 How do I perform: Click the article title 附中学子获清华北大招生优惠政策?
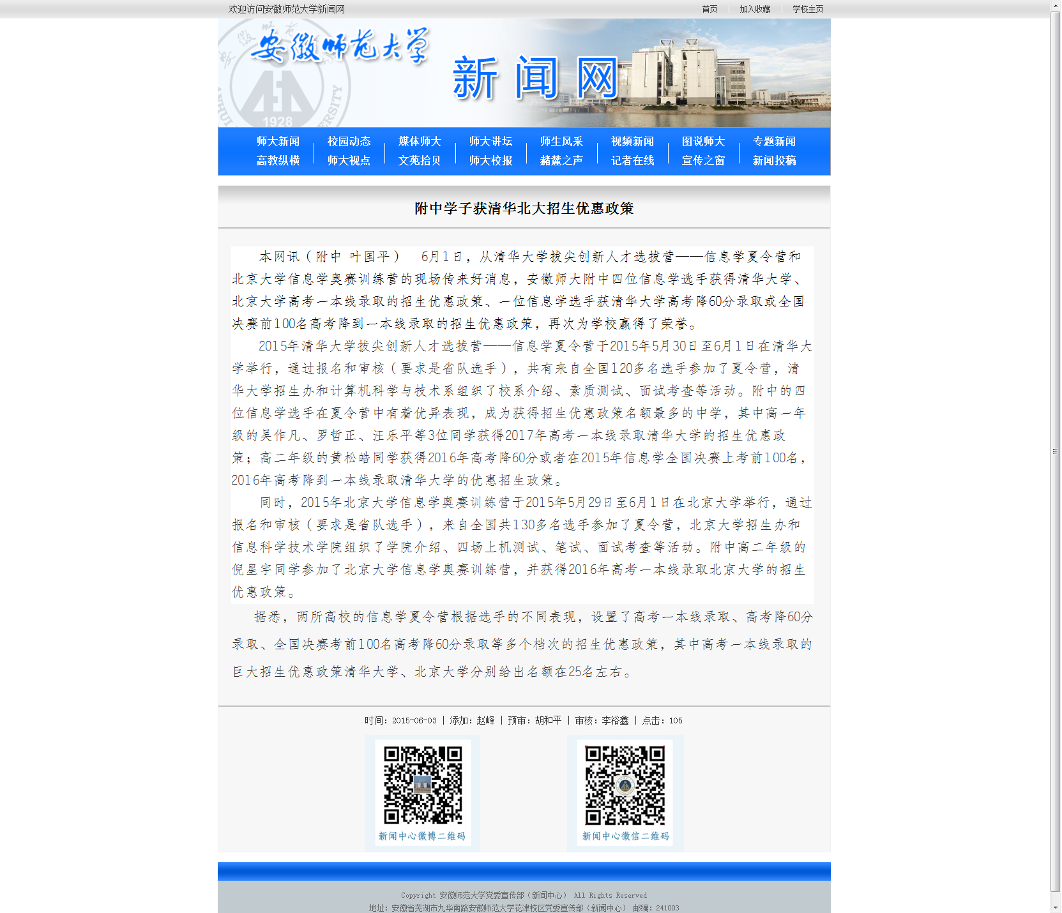click(x=524, y=209)
